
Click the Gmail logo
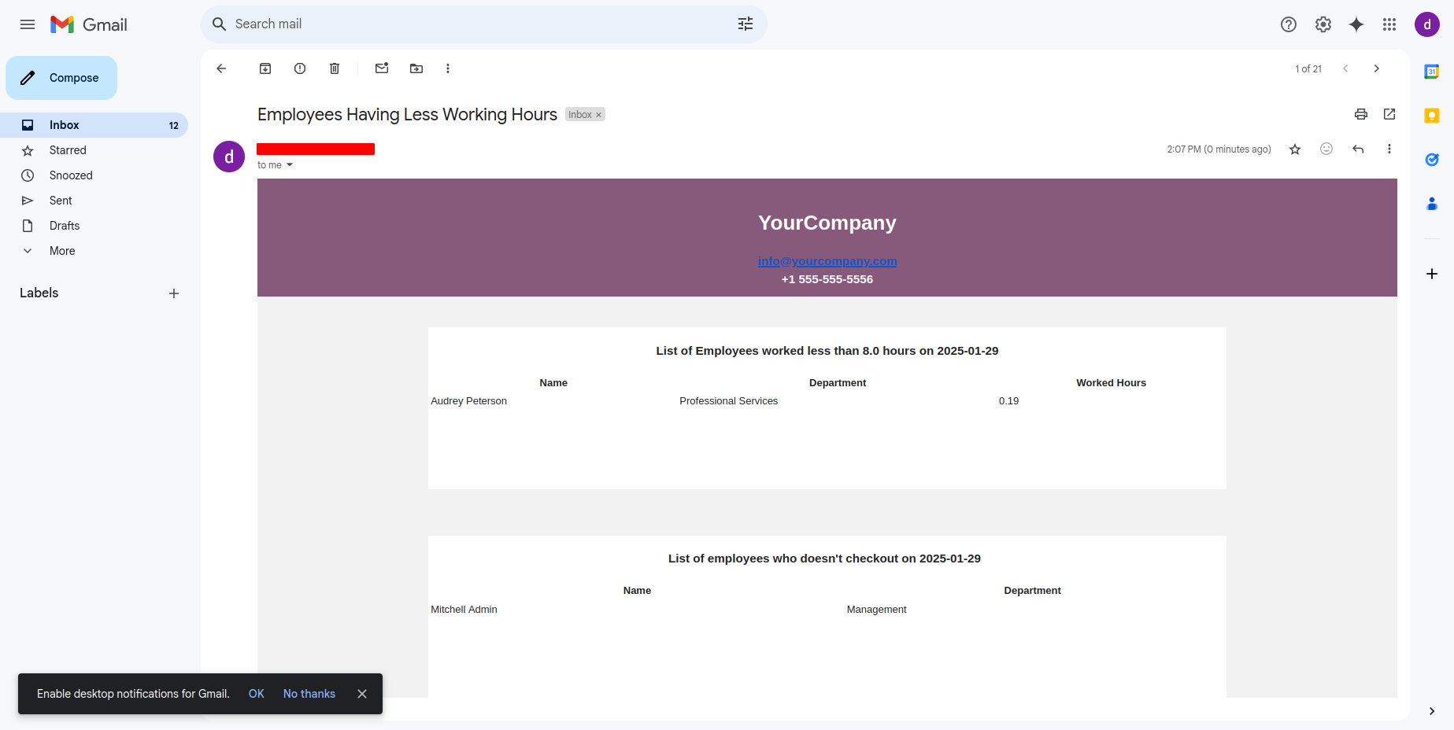[x=89, y=24]
